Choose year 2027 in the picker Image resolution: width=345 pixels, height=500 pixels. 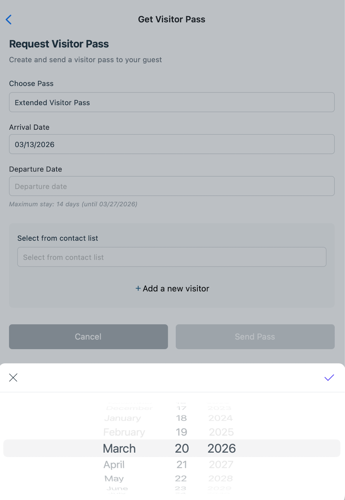221,465
